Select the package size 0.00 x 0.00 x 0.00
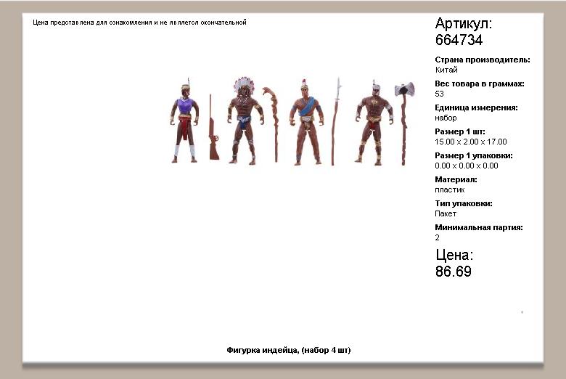The image size is (566, 379). coord(466,166)
